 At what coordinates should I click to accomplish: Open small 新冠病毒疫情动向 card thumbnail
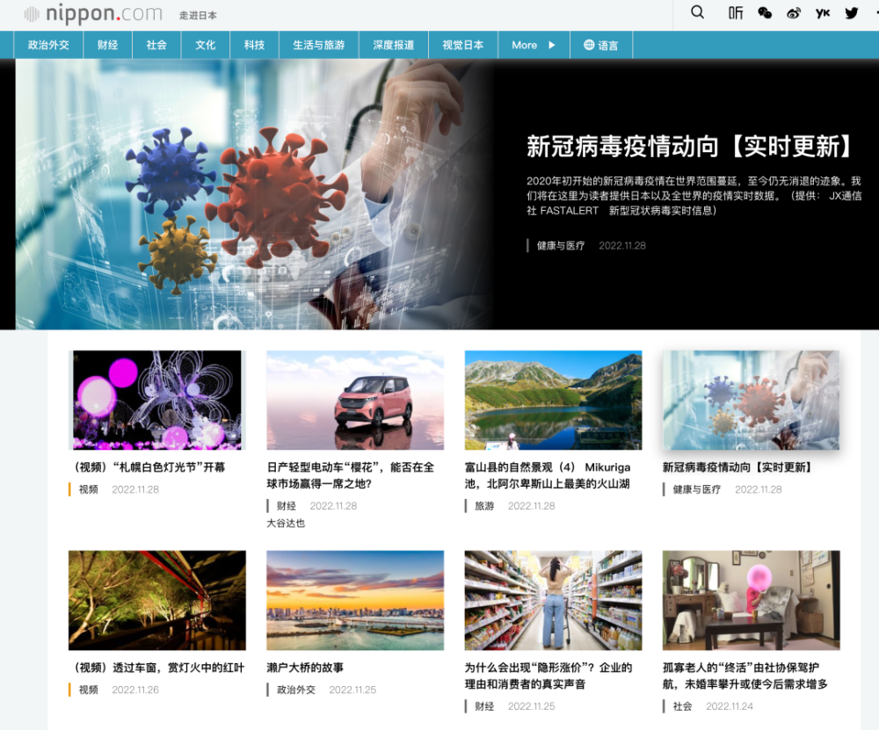[x=752, y=400]
